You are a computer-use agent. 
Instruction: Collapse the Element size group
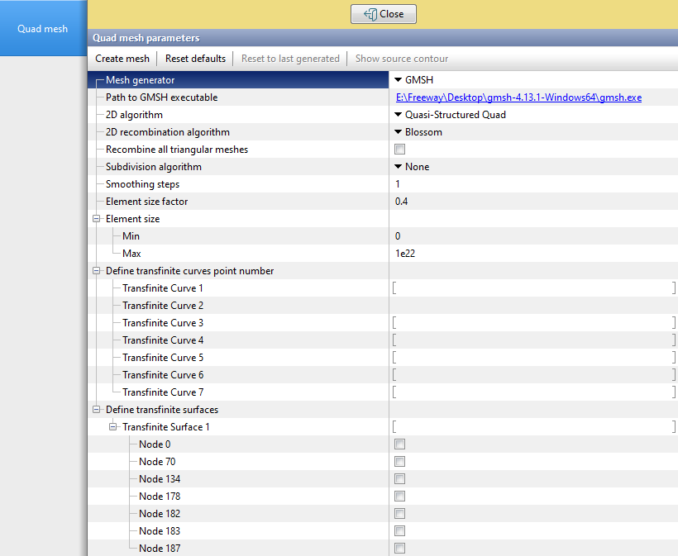(97, 219)
